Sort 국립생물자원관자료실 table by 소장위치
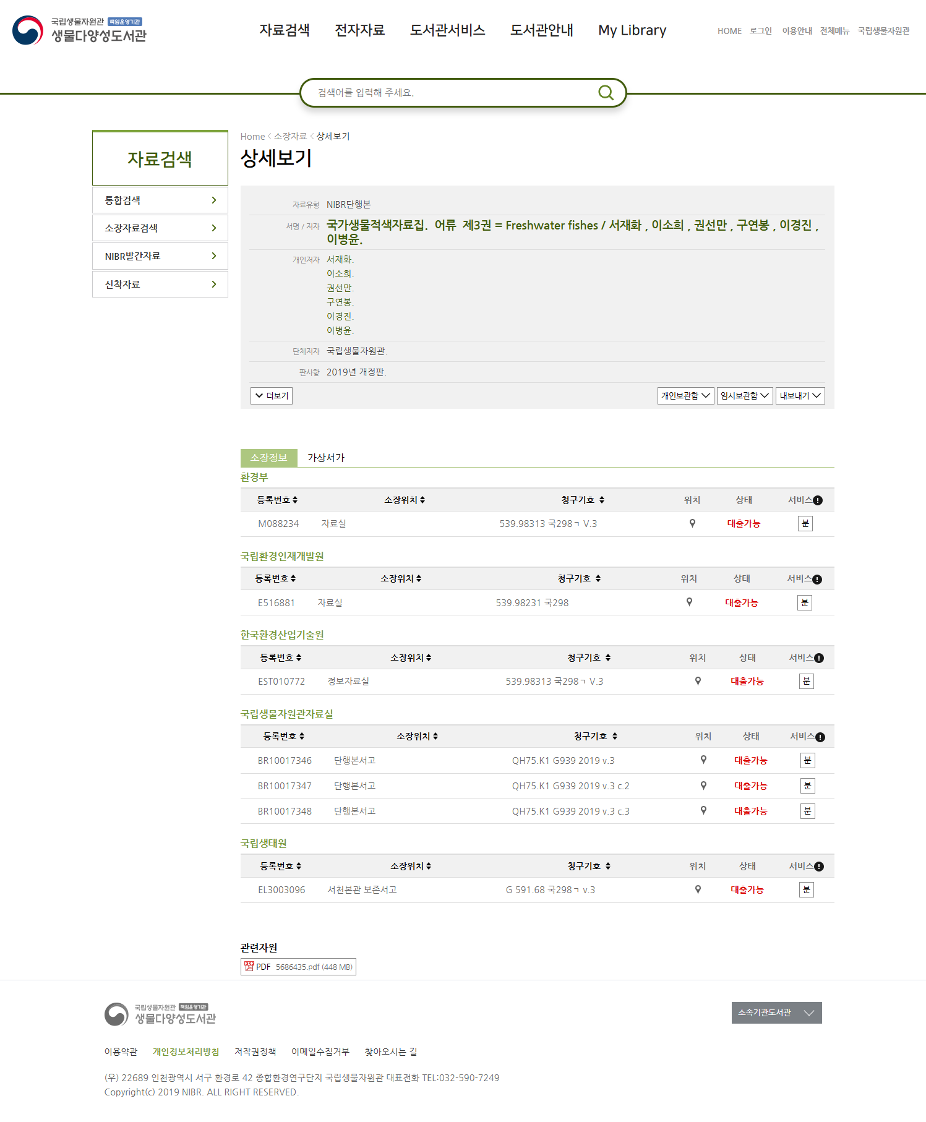This screenshot has height=1122, width=926. pyautogui.click(x=417, y=736)
